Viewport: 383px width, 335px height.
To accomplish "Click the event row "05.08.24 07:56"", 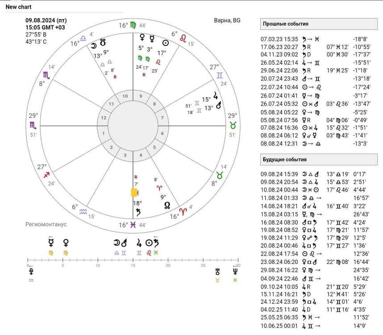I will 316,120.
